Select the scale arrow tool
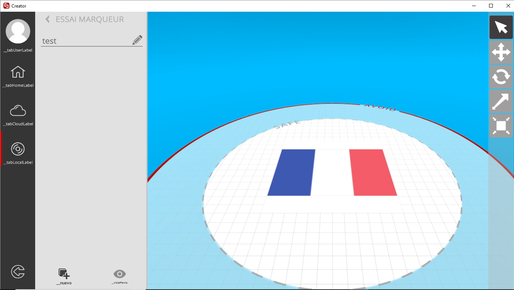 (x=501, y=101)
